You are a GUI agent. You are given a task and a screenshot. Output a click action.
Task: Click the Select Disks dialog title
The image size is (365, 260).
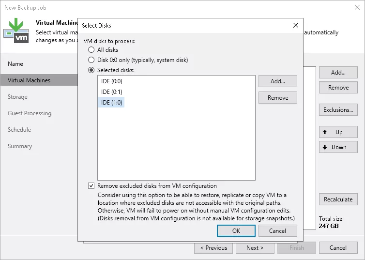(x=96, y=25)
